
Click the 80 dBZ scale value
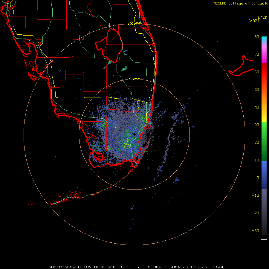tap(257, 37)
